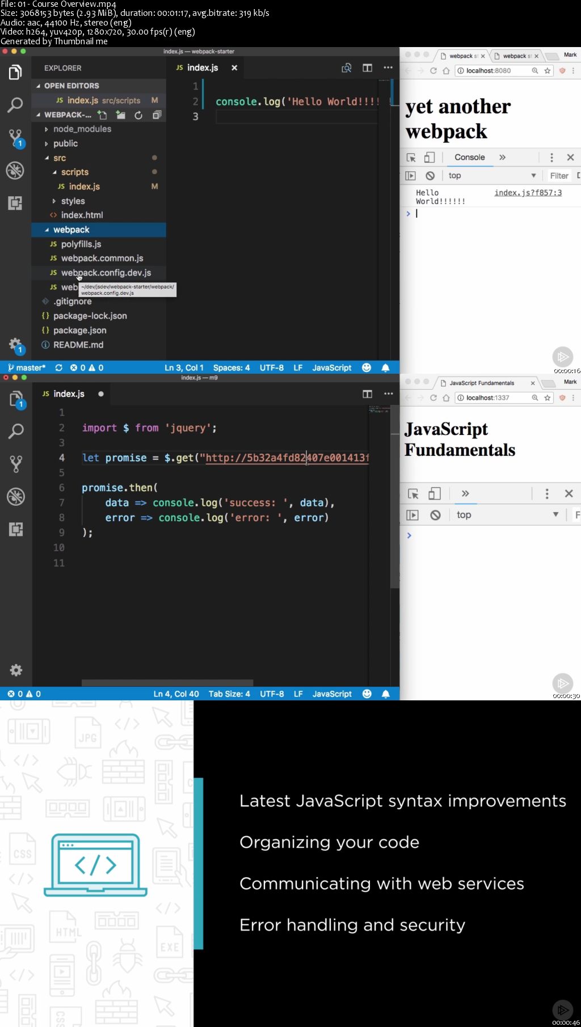Screen dimensions: 581x1027
Task: Open Search view in m9 VS Code window
Action: 16,432
